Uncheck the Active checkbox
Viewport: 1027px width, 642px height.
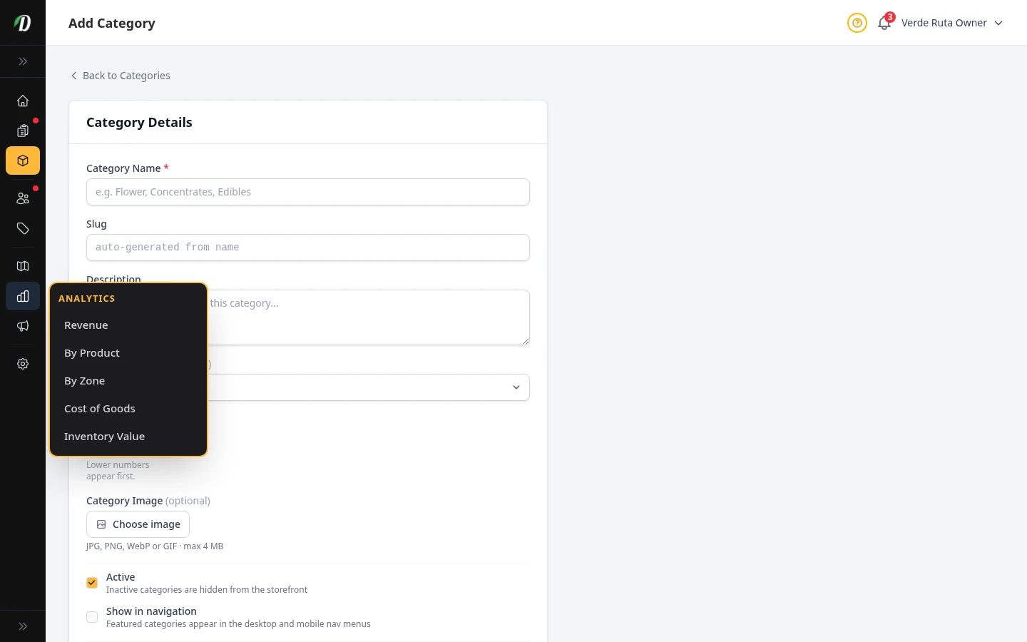(x=92, y=583)
